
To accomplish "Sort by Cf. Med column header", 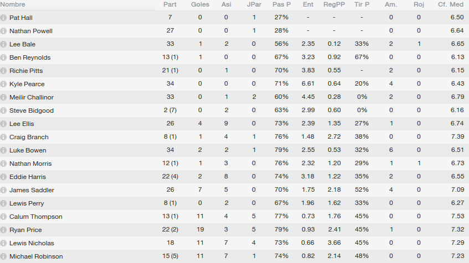I will (x=451, y=4).
